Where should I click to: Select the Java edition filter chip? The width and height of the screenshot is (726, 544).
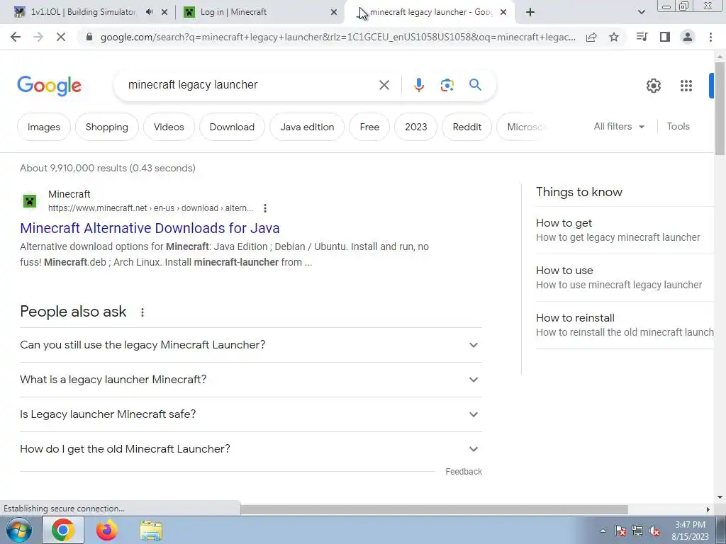(x=307, y=127)
